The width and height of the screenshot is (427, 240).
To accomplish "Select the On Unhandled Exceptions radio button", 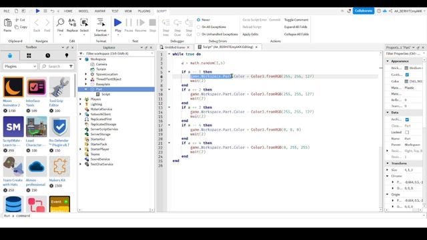I will coord(199,34).
